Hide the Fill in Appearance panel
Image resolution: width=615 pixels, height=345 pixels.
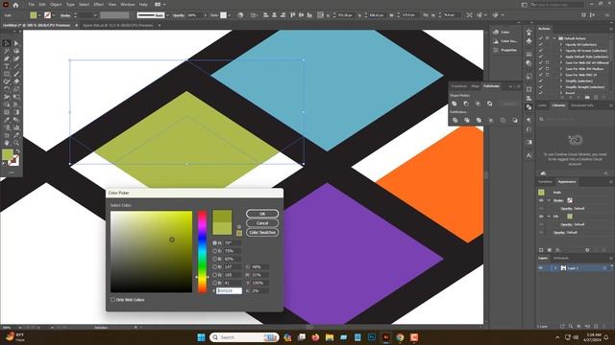[x=541, y=217]
